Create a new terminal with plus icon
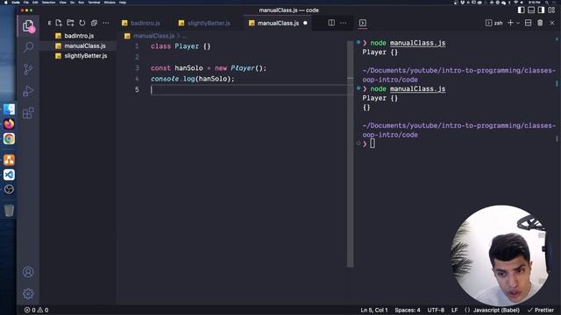This screenshot has width=561, height=315. coord(510,23)
